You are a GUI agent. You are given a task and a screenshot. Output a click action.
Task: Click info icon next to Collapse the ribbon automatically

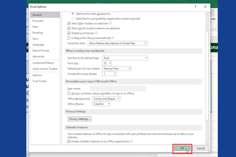click(x=113, y=38)
